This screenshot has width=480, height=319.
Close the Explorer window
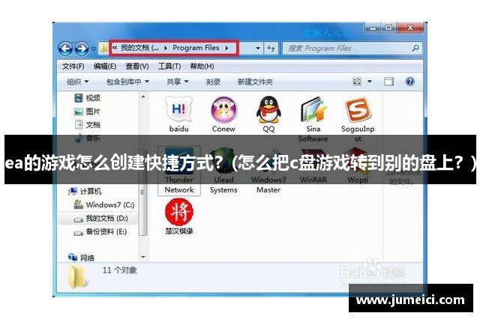(x=410, y=28)
